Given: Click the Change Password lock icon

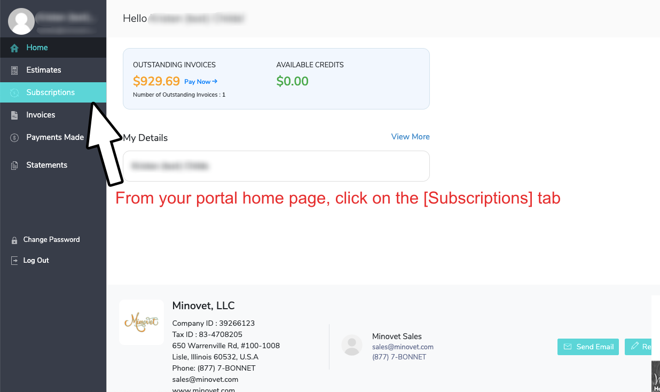Looking at the screenshot, I should pos(14,240).
